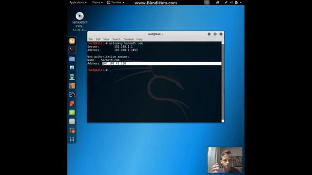Launch Firefox ESR from the dock

pos(72,41)
